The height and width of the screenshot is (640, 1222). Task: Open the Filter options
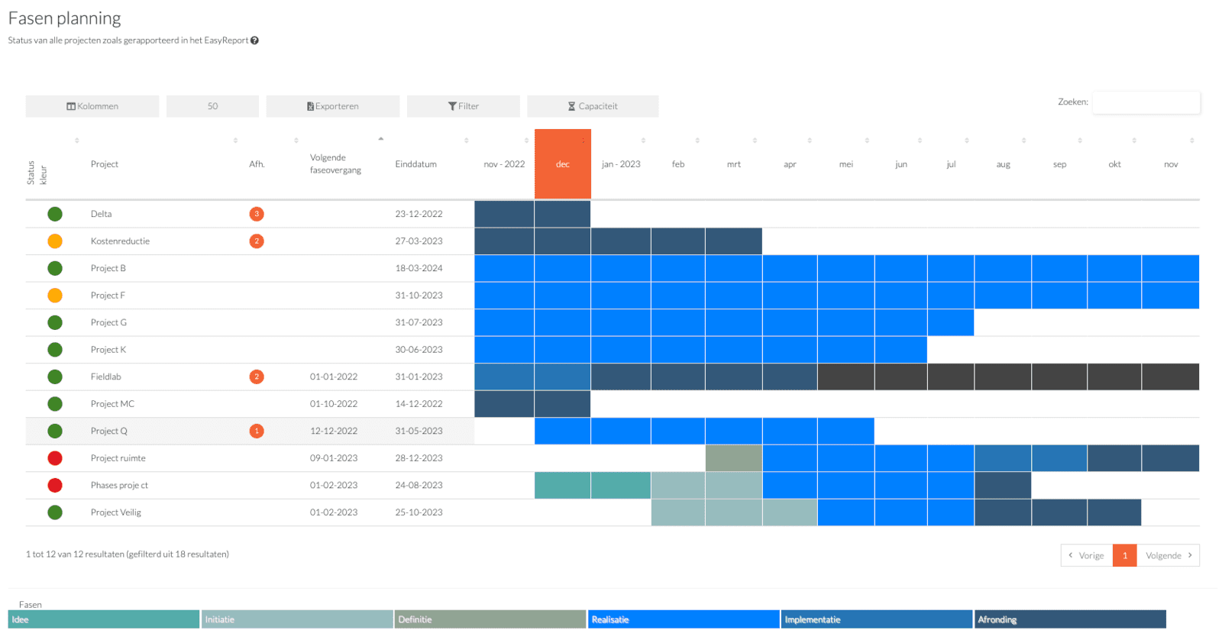pyautogui.click(x=464, y=106)
